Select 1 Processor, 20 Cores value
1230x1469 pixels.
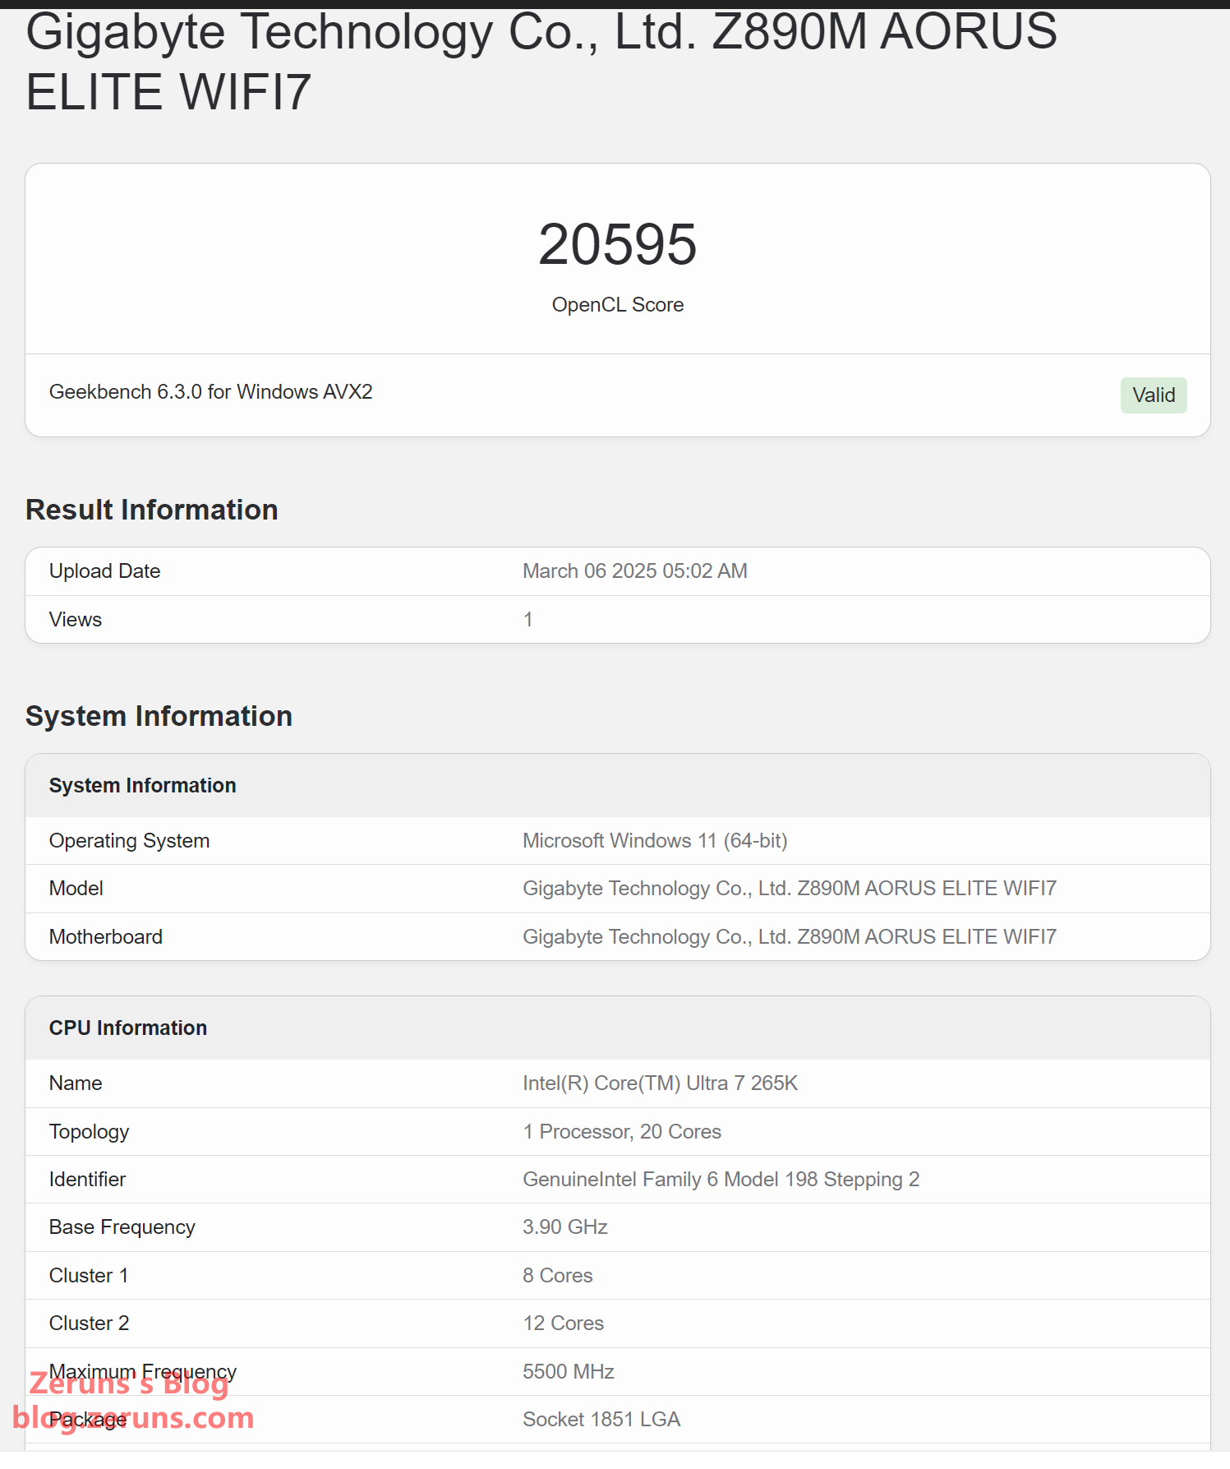[x=622, y=1132]
